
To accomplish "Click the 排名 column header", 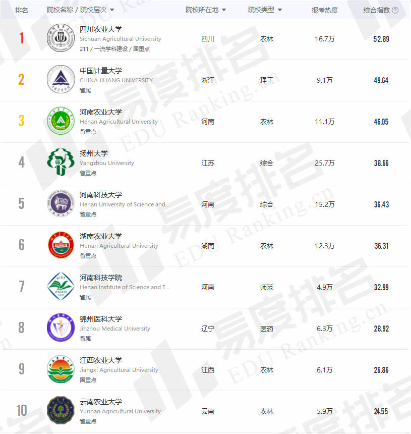I will tap(22, 10).
